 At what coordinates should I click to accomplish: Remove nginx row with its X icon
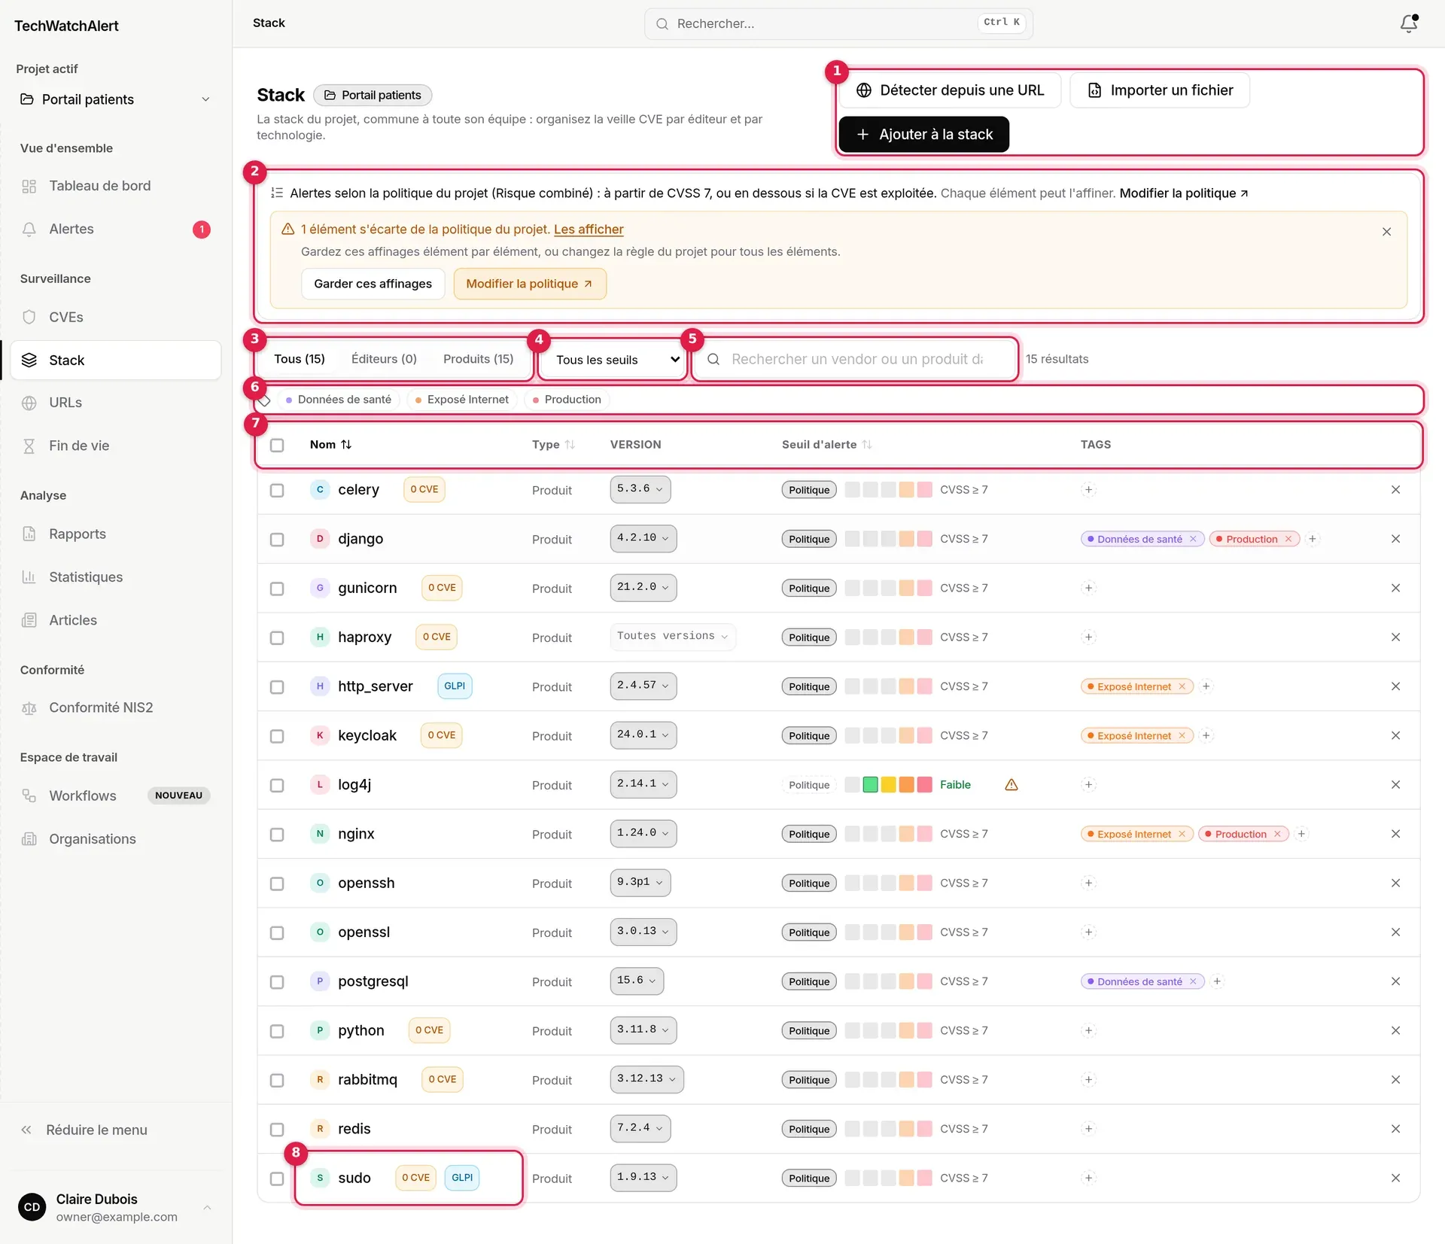coord(1395,834)
